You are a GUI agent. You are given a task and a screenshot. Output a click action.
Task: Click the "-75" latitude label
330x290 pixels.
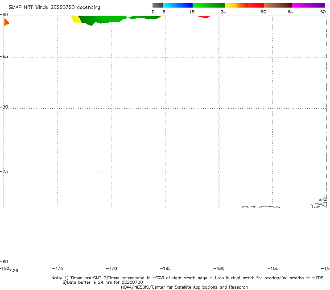pyautogui.click(x=4, y=172)
